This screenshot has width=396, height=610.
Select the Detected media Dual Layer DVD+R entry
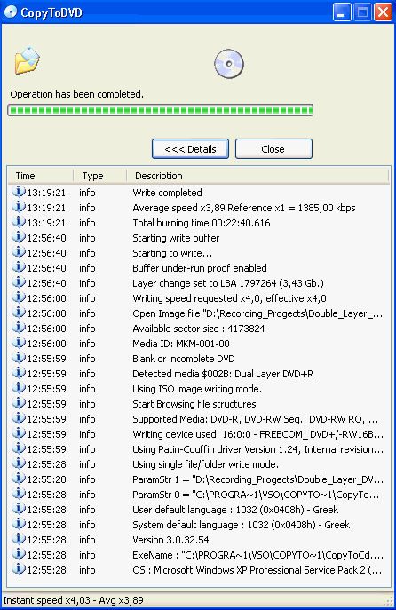click(x=198, y=374)
